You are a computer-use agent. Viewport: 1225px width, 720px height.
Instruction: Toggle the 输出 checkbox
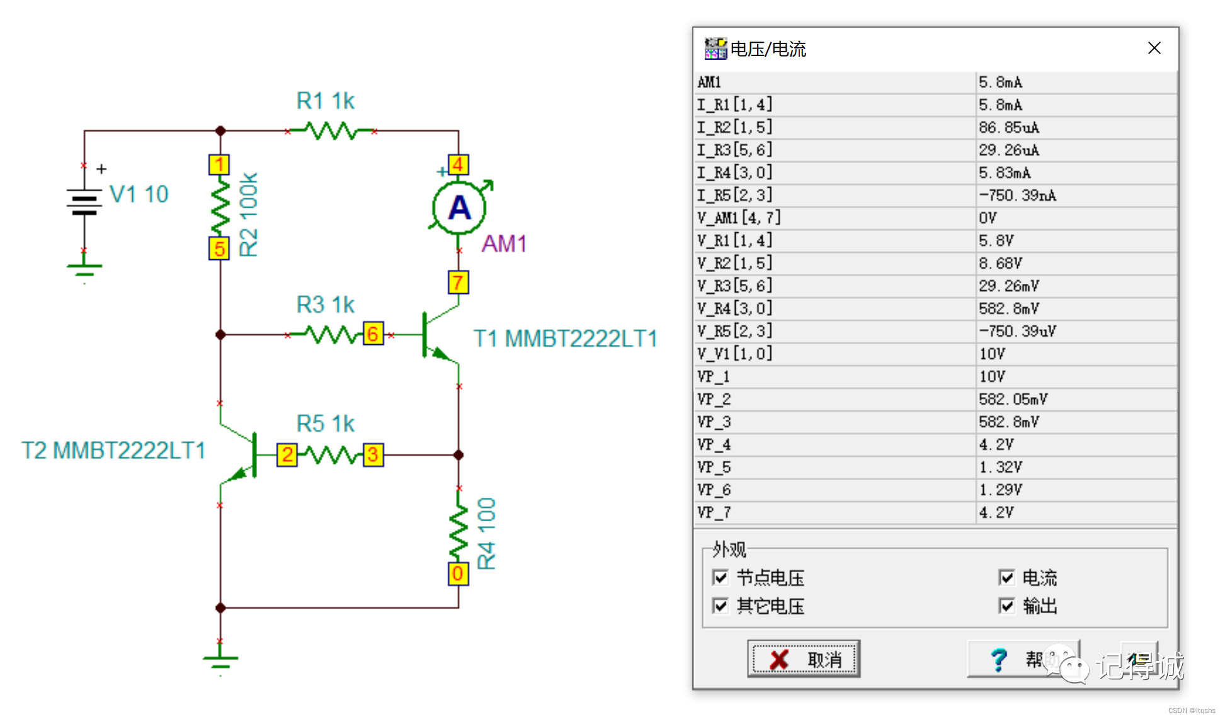1006,605
